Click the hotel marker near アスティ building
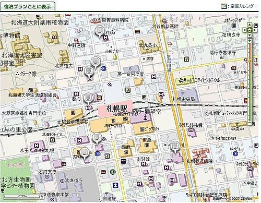Viewport: 261px width, 203px height. 85,152
